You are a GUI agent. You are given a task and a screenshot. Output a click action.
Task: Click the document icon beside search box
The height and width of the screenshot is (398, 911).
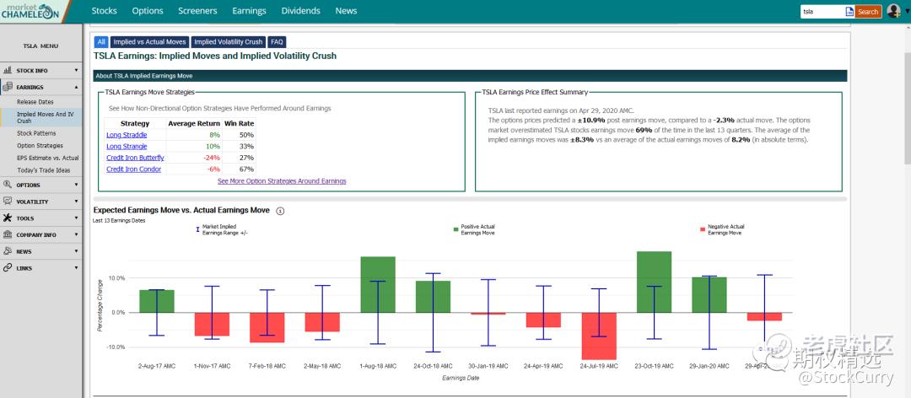[849, 12]
